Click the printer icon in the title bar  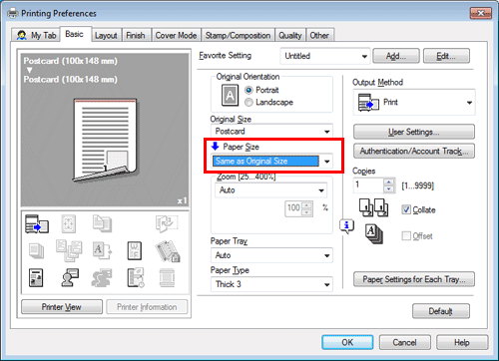coord(13,13)
